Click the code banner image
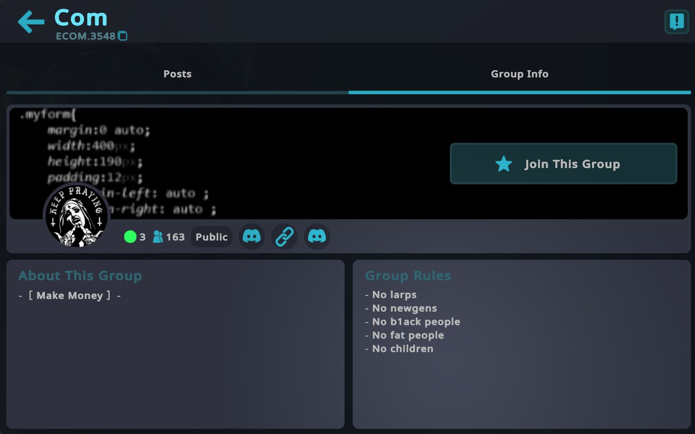This screenshot has width=695, height=434. coord(348,164)
